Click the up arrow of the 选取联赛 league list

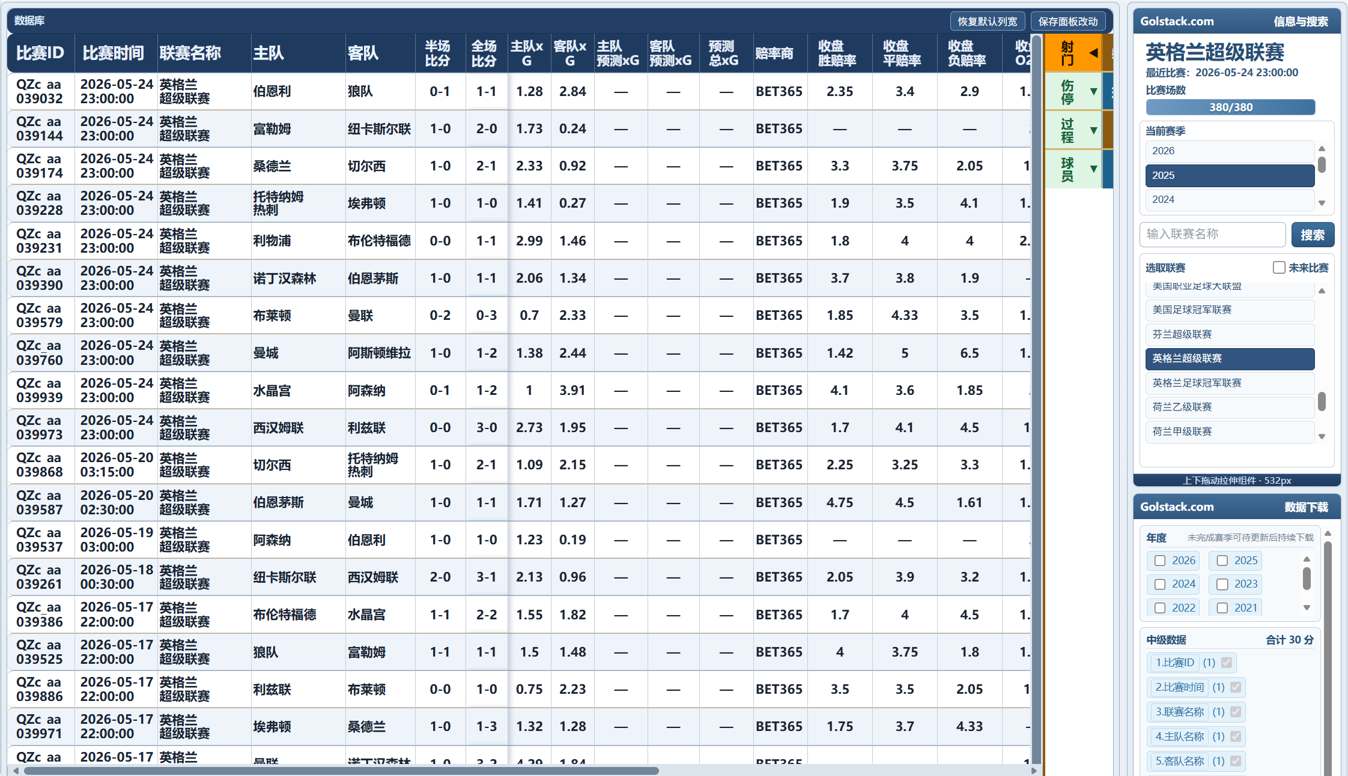tap(1322, 291)
